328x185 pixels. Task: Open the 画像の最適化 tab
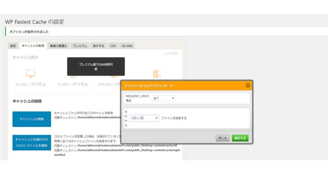click(59, 46)
